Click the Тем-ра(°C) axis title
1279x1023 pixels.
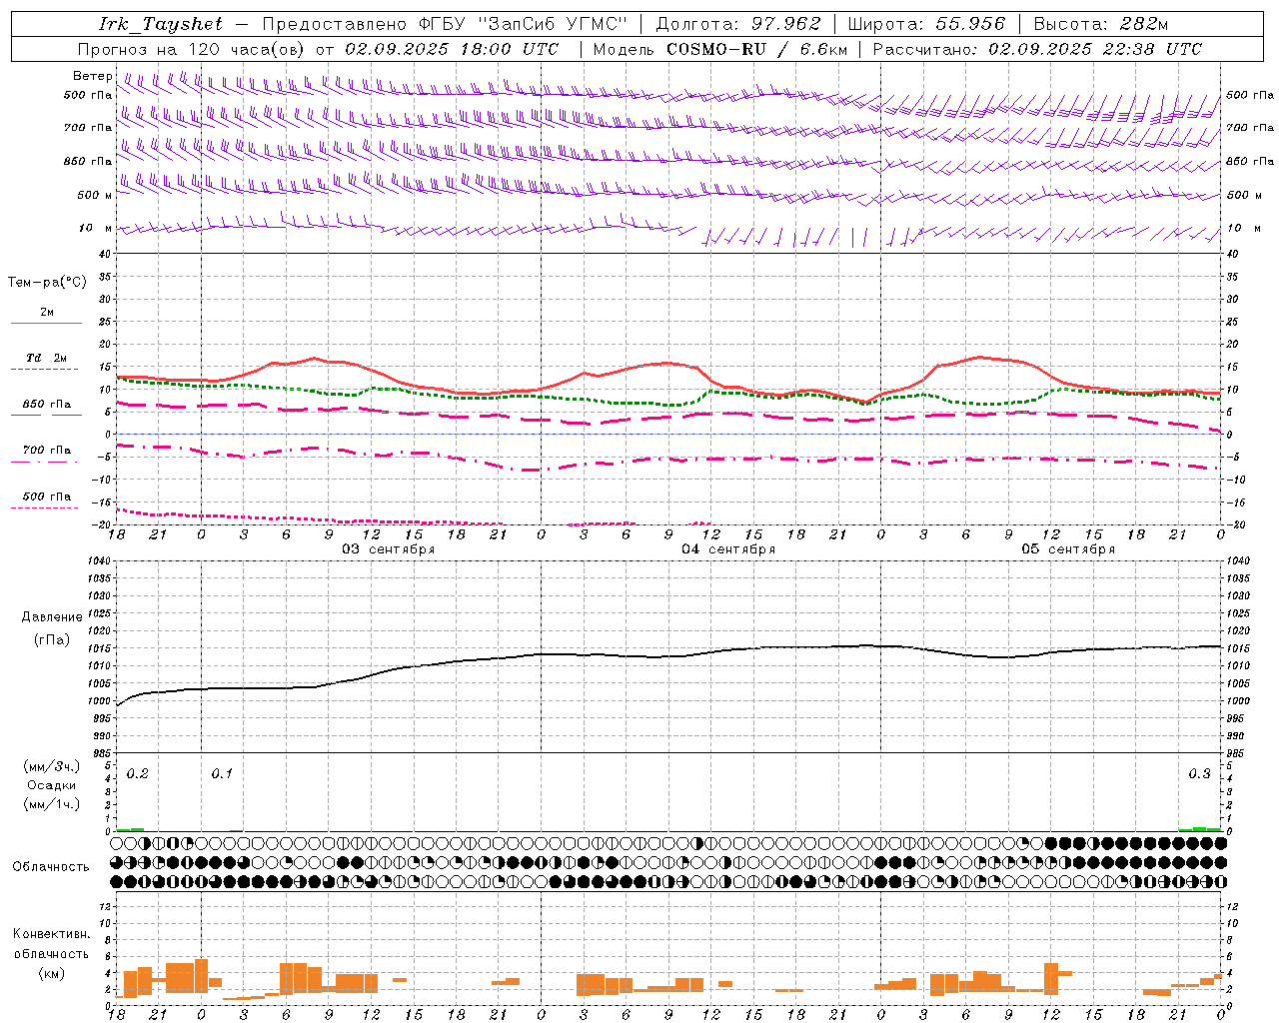pyautogui.click(x=47, y=282)
